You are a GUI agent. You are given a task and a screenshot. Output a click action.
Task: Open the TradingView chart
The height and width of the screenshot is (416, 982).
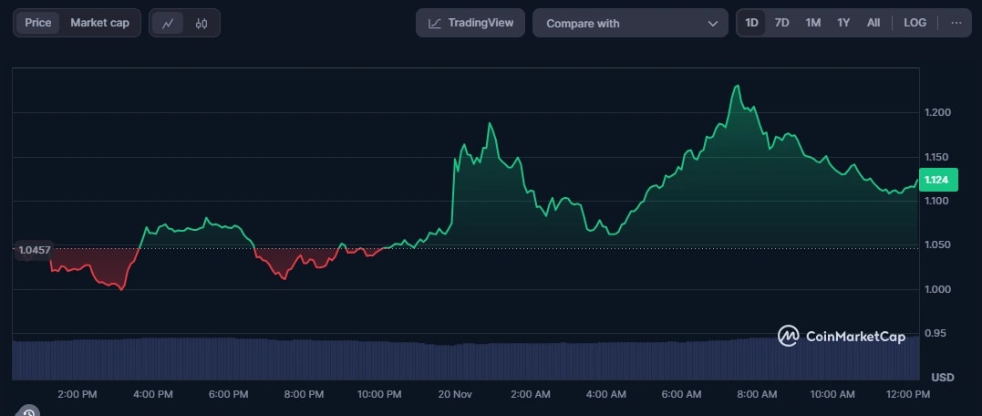click(470, 23)
